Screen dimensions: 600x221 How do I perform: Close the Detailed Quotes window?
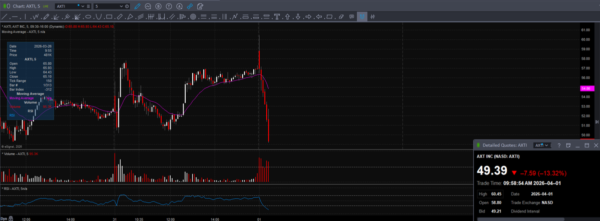(596, 145)
